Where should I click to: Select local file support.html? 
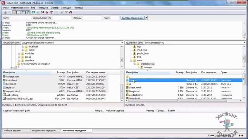click(x=13, y=91)
